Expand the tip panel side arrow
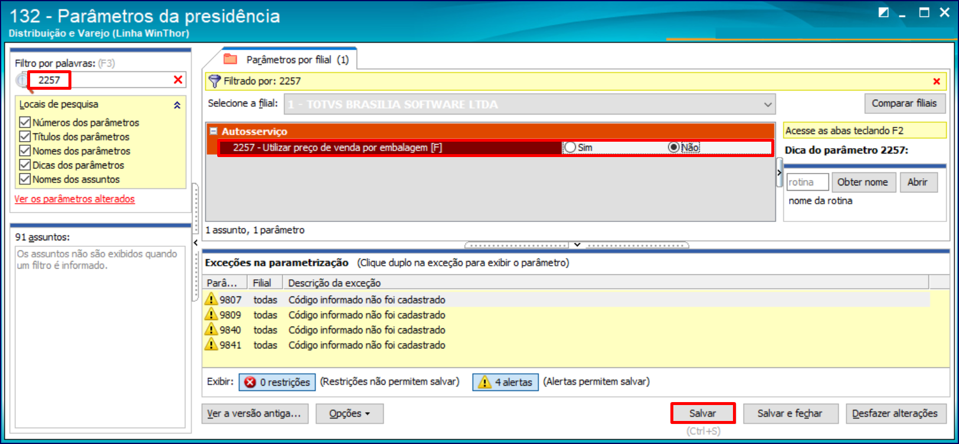 [x=779, y=172]
